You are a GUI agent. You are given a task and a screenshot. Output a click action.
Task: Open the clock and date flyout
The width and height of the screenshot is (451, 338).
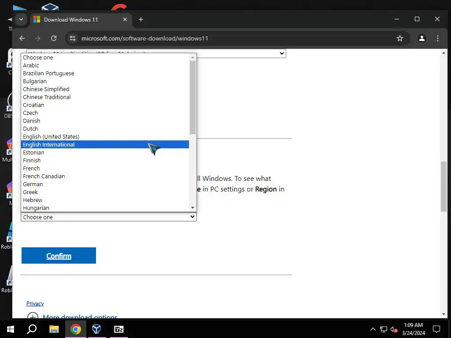(413, 329)
